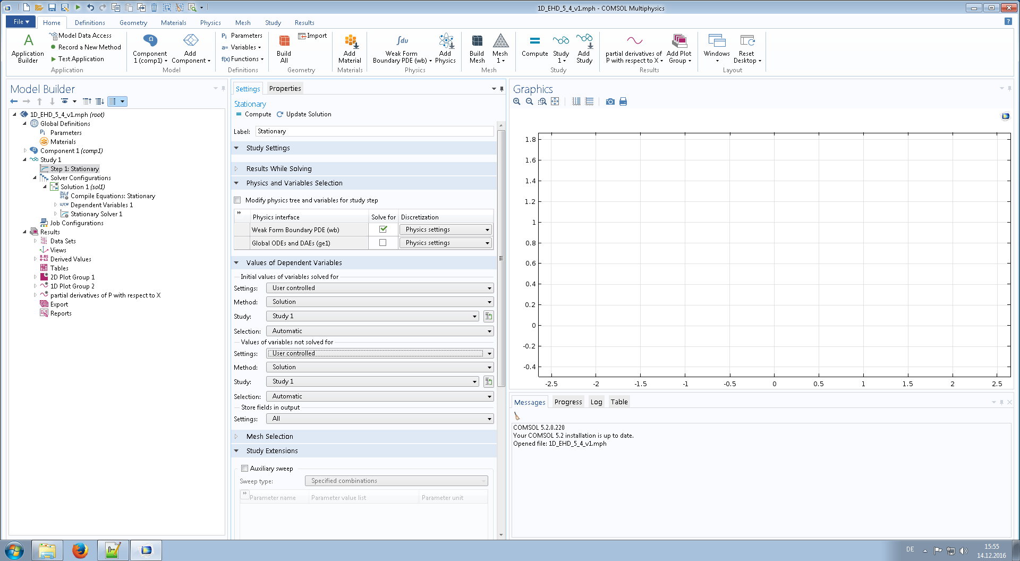1020x561 pixels.
Task: Click Zoom In in Graphics toolbar
Action: point(517,101)
